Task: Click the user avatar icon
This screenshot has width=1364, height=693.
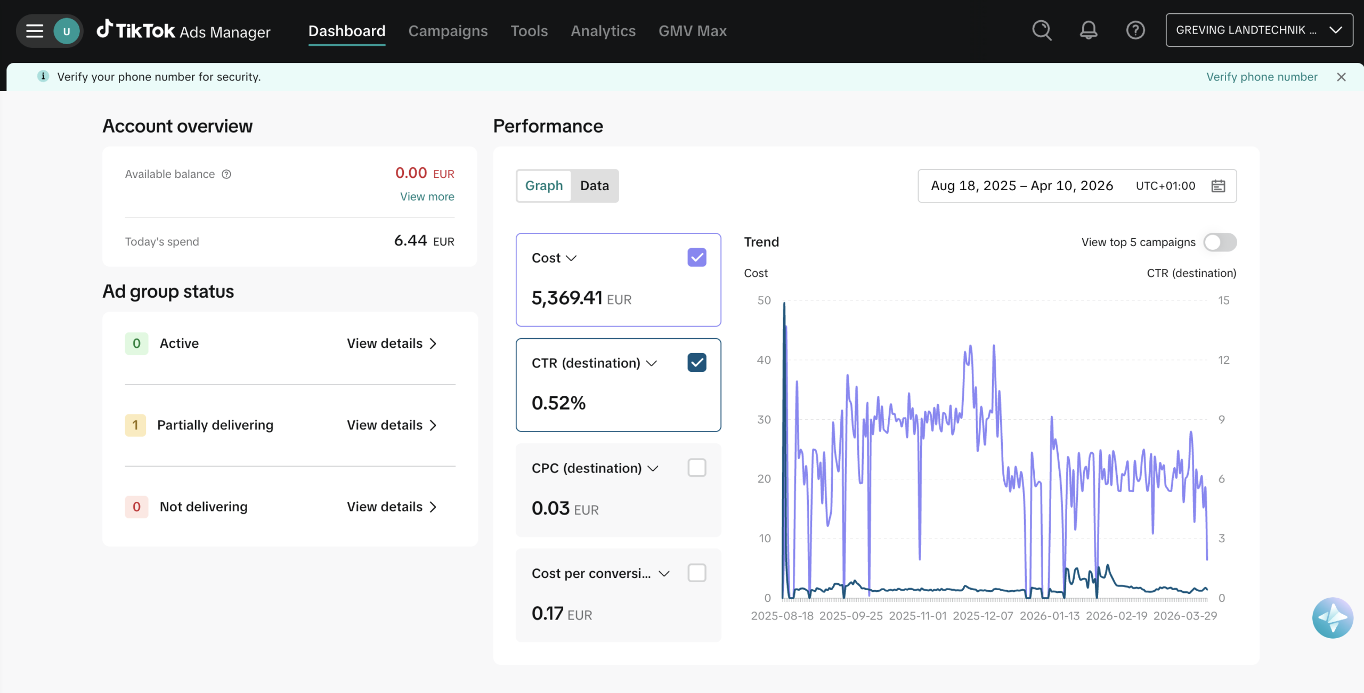Action: pos(67,31)
